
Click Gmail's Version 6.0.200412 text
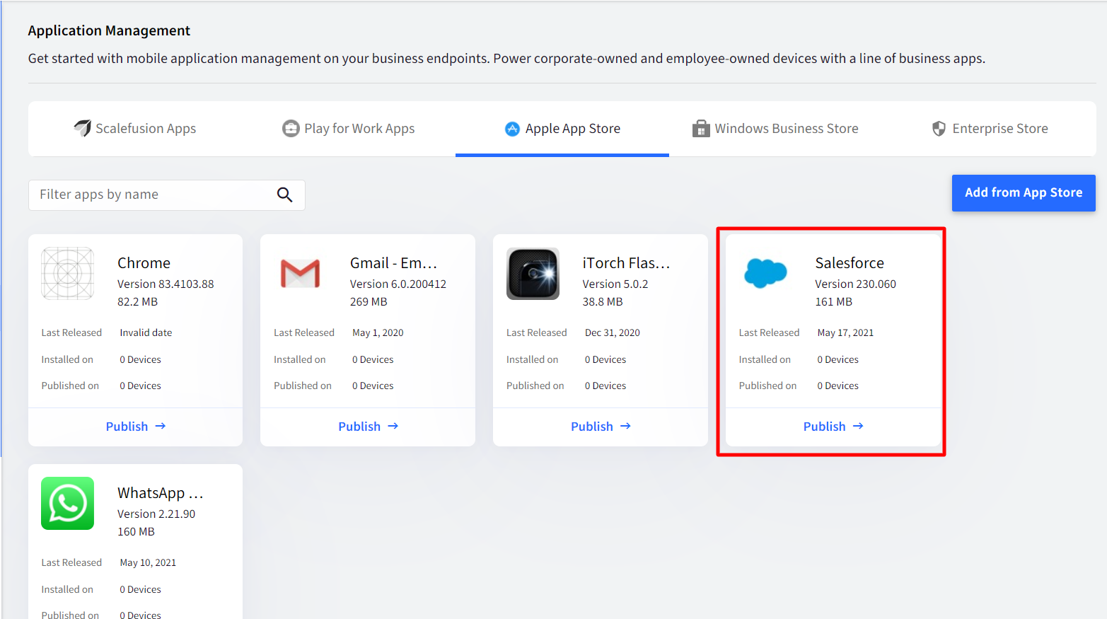click(x=398, y=284)
